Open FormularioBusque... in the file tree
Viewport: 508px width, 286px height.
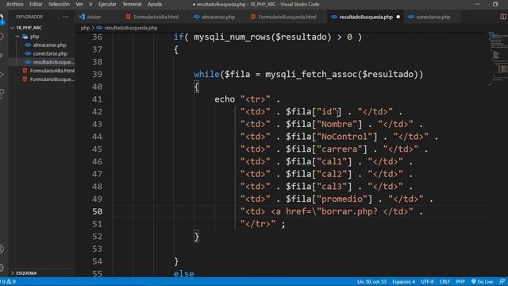(52, 79)
